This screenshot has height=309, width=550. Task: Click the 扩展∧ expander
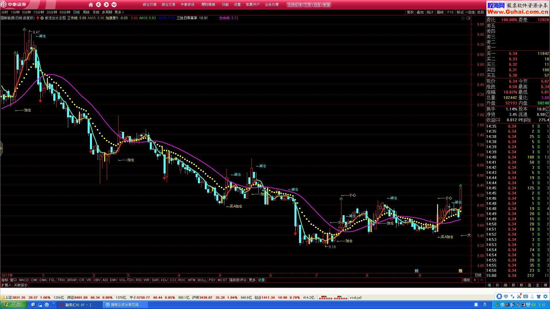[x=6, y=285]
